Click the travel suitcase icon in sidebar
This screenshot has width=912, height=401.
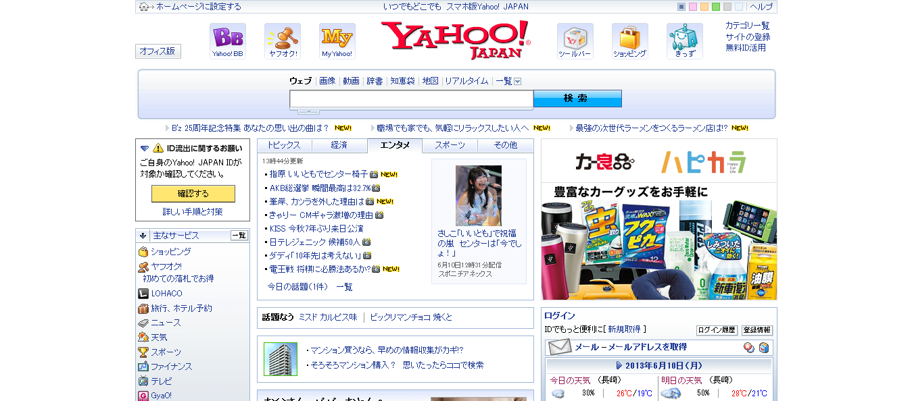[143, 309]
